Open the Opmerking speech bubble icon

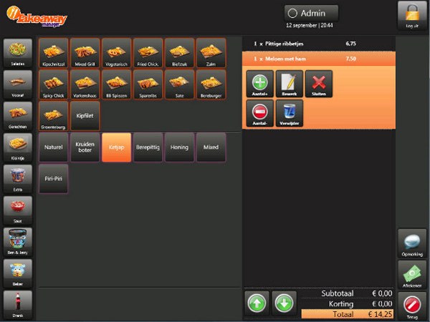[412, 243]
